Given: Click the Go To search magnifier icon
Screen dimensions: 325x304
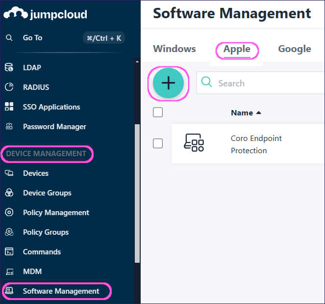Looking at the screenshot, I should 9,38.
